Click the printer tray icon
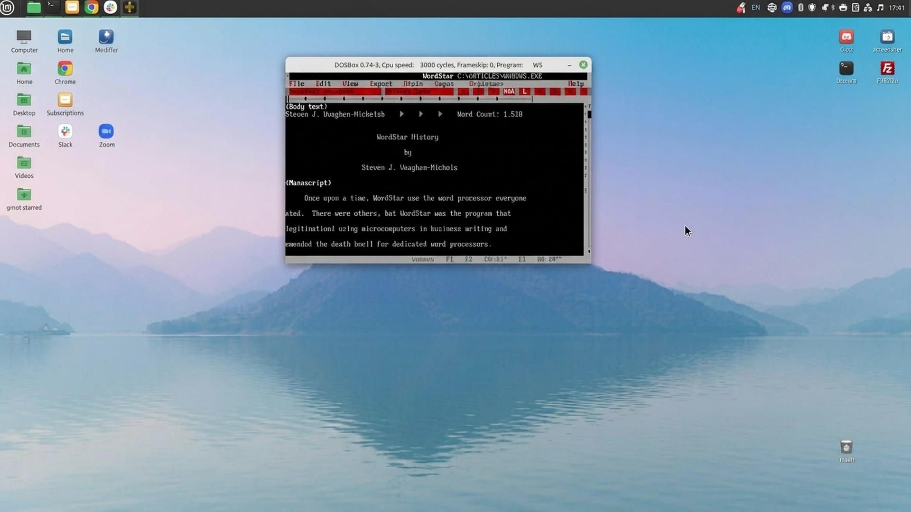Screen dimensions: 911x512 point(843,8)
